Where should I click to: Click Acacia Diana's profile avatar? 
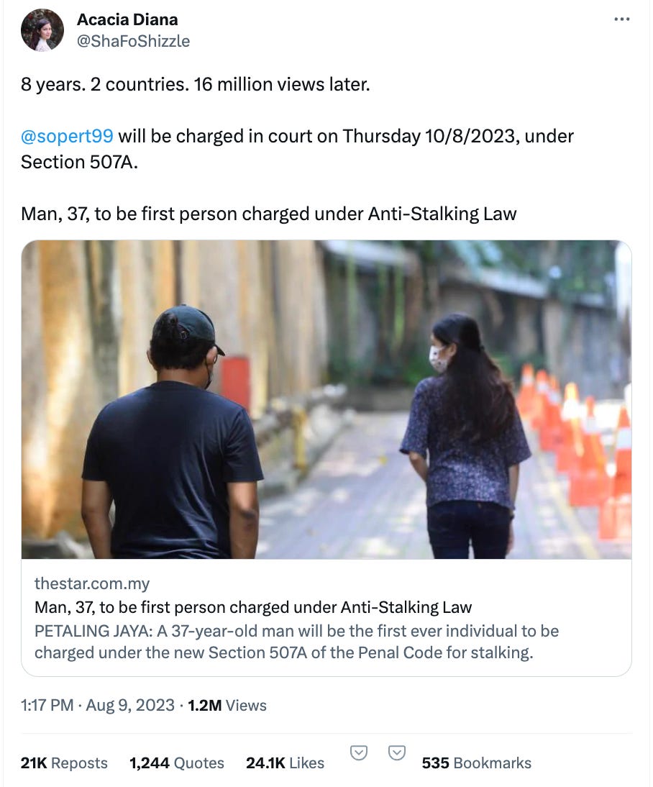click(x=42, y=30)
